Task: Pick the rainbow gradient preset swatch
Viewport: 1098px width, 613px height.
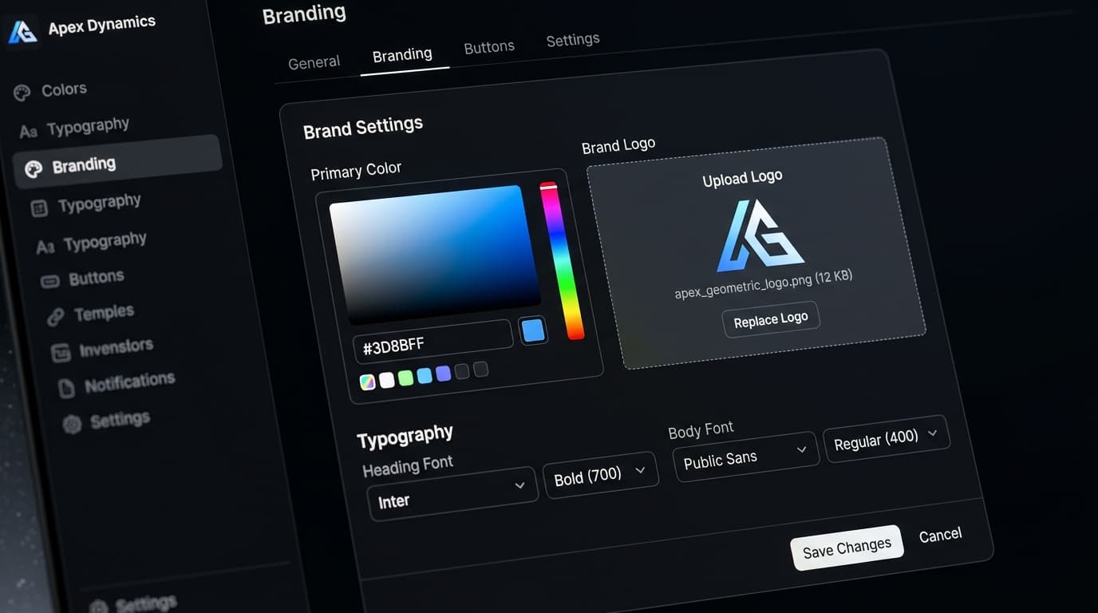Action: click(x=367, y=382)
